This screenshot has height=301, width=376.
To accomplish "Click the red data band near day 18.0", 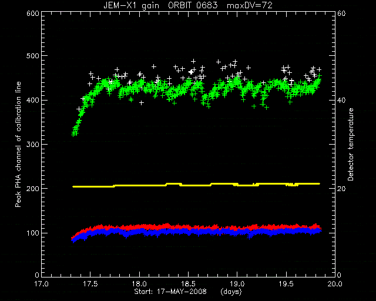I will point(139,226).
